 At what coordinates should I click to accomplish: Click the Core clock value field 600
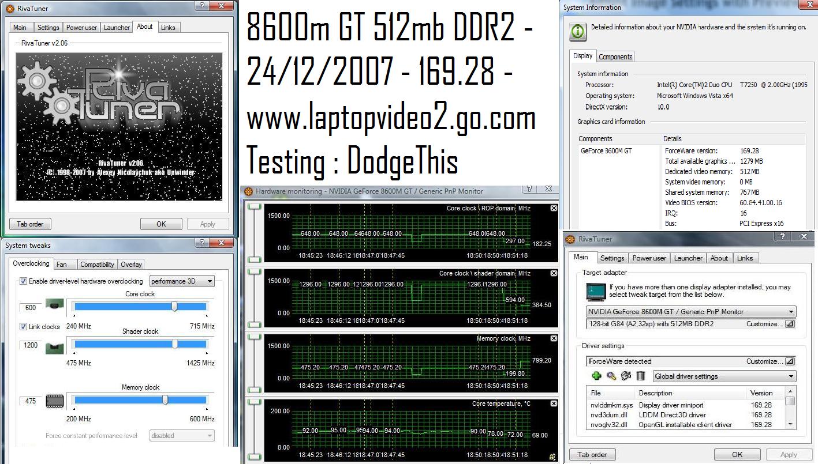pyautogui.click(x=31, y=307)
